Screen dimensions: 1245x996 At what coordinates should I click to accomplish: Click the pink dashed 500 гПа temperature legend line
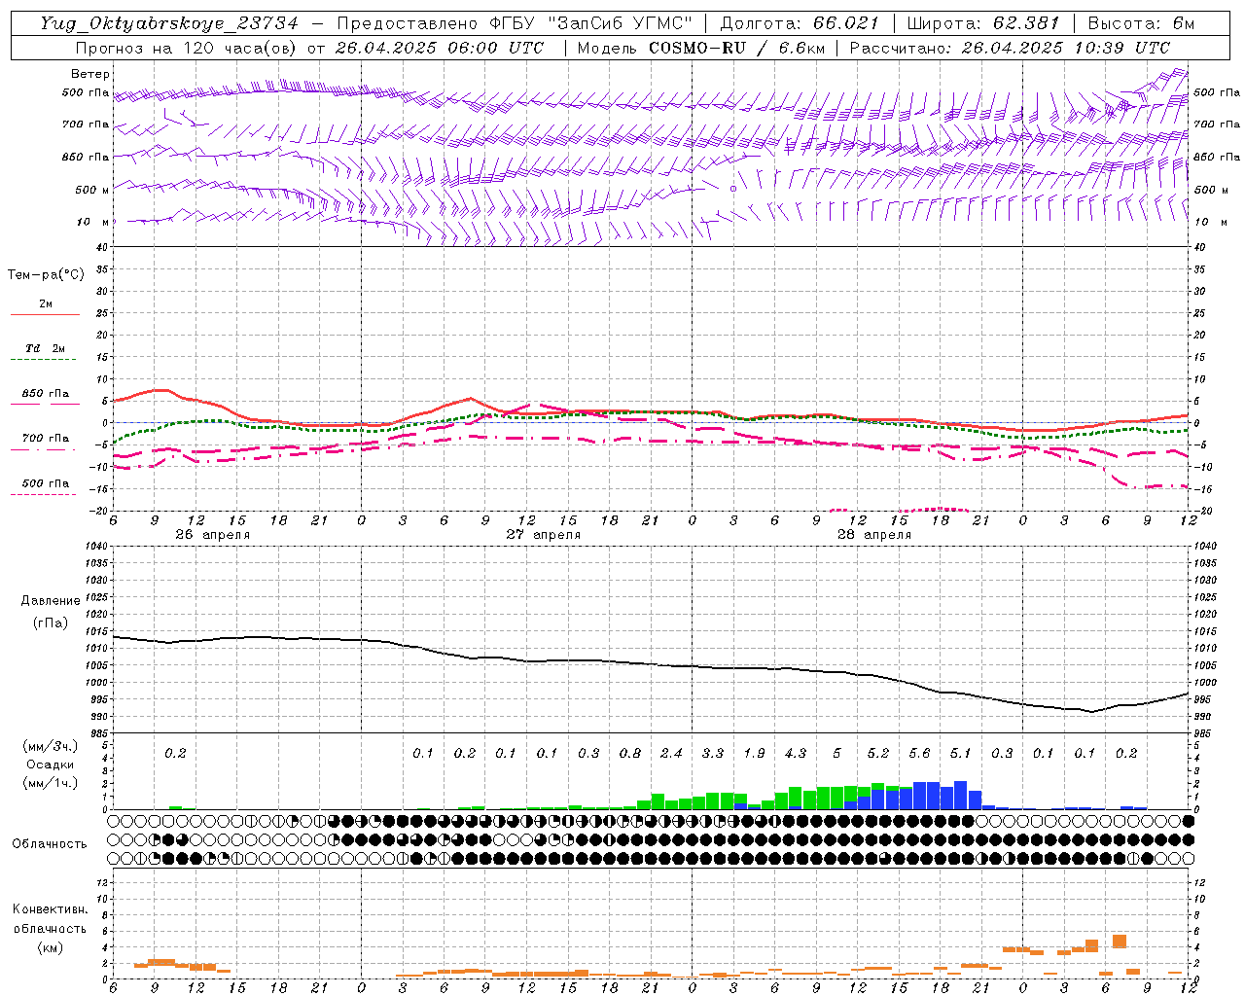tap(43, 494)
